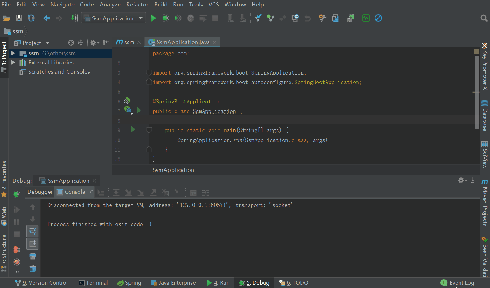Build the project with the Build icon

[75, 18]
